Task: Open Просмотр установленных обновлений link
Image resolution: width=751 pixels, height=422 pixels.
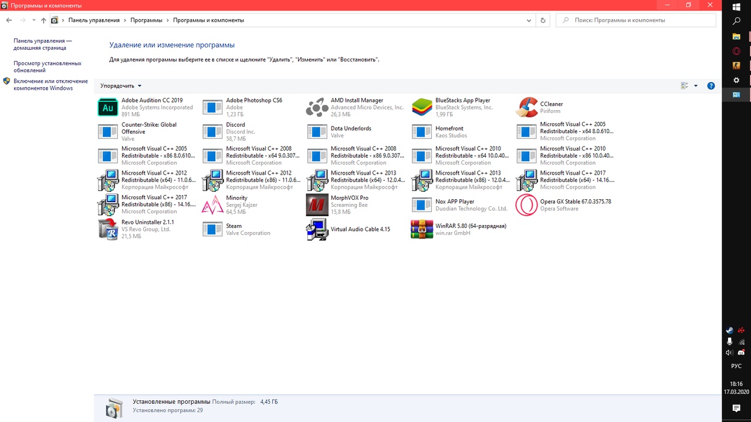Action: click(48, 67)
